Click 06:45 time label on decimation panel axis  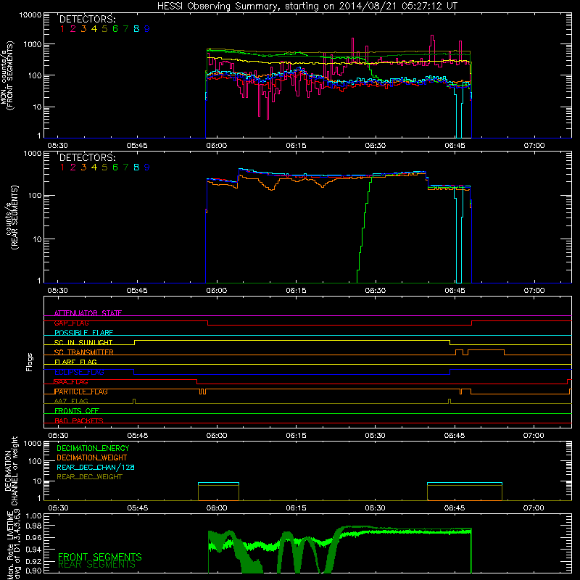pyautogui.click(x=455, y=508)
